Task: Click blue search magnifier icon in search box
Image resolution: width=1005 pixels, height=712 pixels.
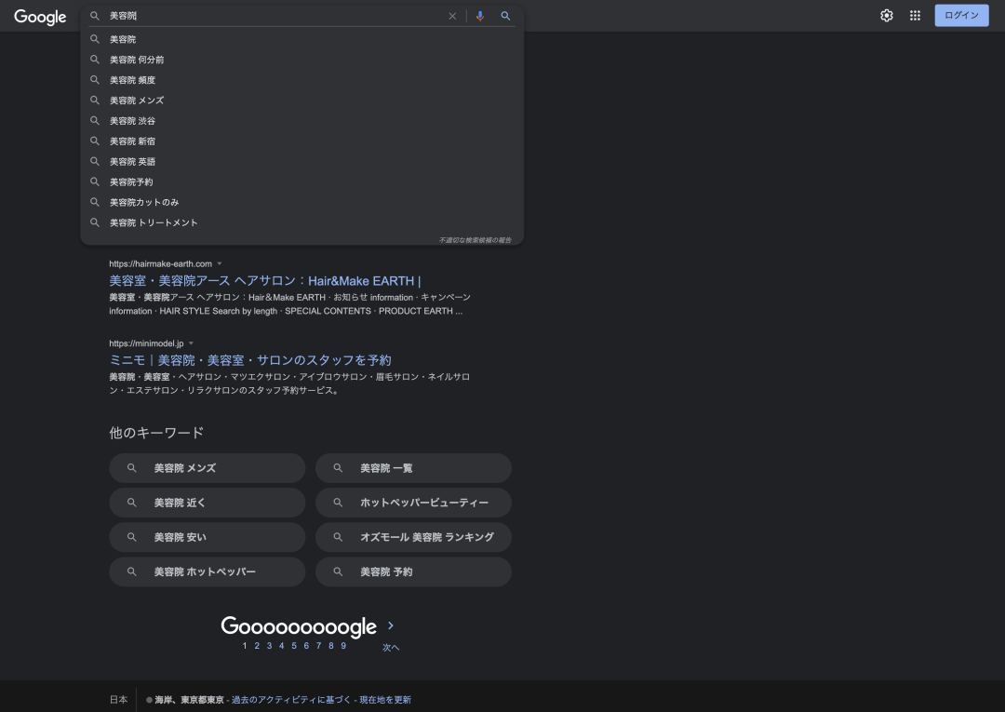Action: pyautogui.click(x=505, y=16)
